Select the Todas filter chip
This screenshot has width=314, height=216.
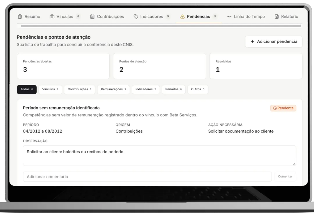coord(27,89)
